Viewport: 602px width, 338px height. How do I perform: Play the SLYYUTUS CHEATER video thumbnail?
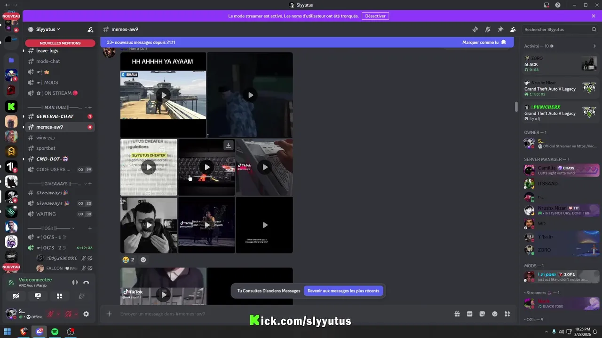(x=149, y=167)
